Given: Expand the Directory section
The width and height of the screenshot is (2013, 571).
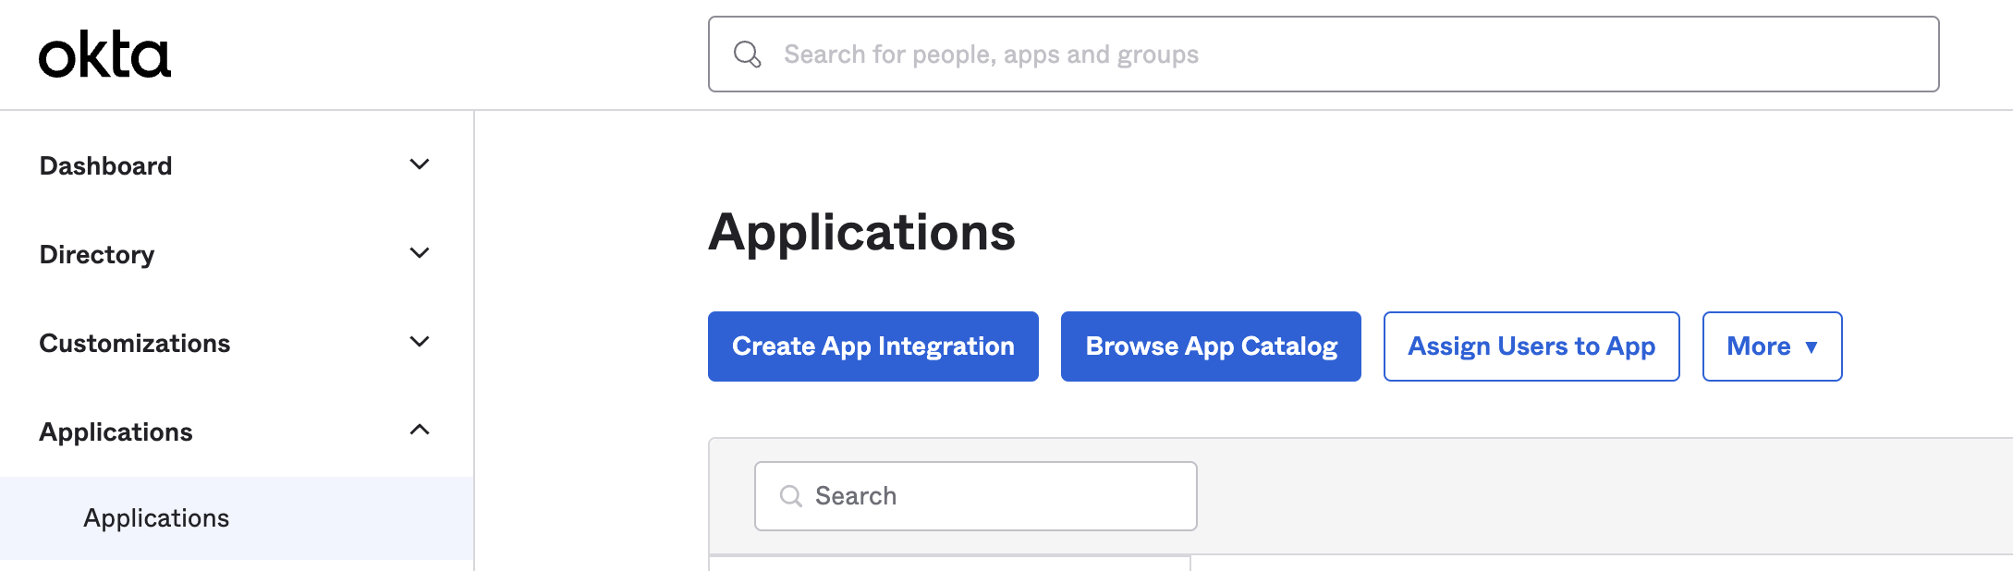Looking at the screenshot, I should pyautogui.click(x=421, y=252).
